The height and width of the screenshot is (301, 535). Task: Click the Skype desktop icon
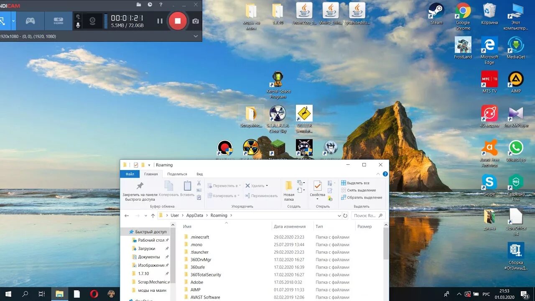(x=489, y=185)
